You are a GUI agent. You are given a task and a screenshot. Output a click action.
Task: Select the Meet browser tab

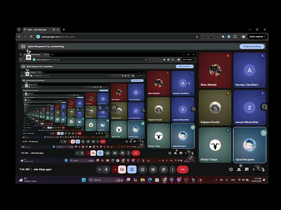(x=37, y=29)
